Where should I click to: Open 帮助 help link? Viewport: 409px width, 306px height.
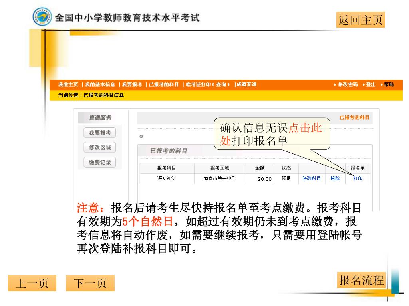click(x=389, y=84)
